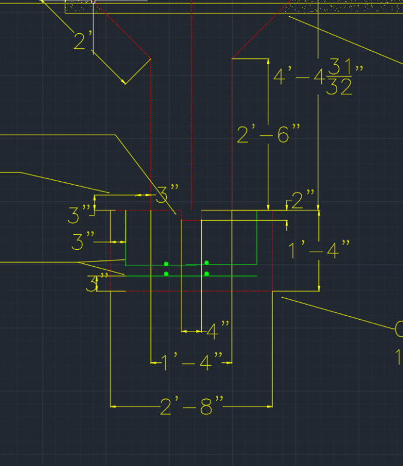Select the 4'-4 31/32" dimension text
403x466 pixels.
pyautogui.click(x=318, y=77)
